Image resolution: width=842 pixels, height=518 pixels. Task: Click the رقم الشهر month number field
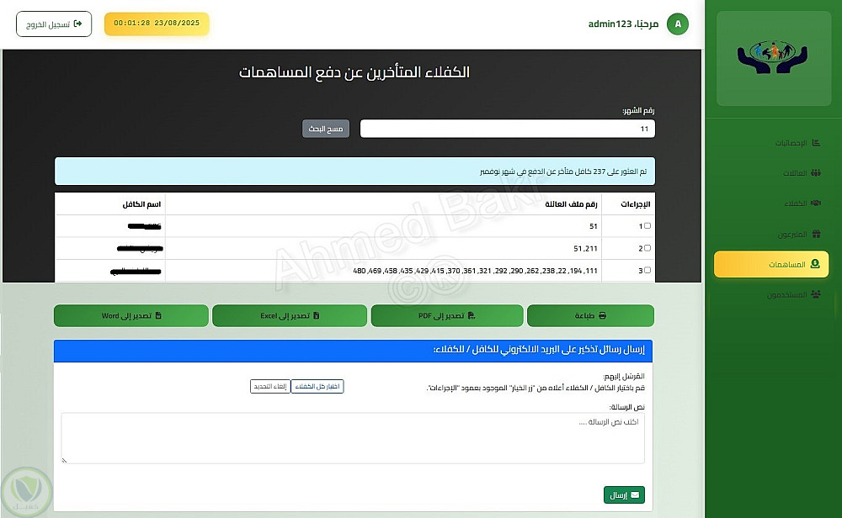[508, 129]
